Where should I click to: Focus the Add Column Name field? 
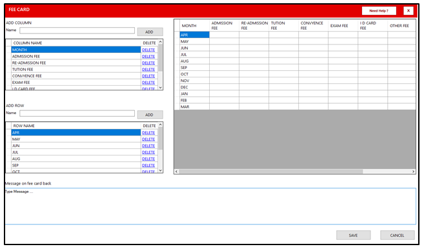[77, 30]
